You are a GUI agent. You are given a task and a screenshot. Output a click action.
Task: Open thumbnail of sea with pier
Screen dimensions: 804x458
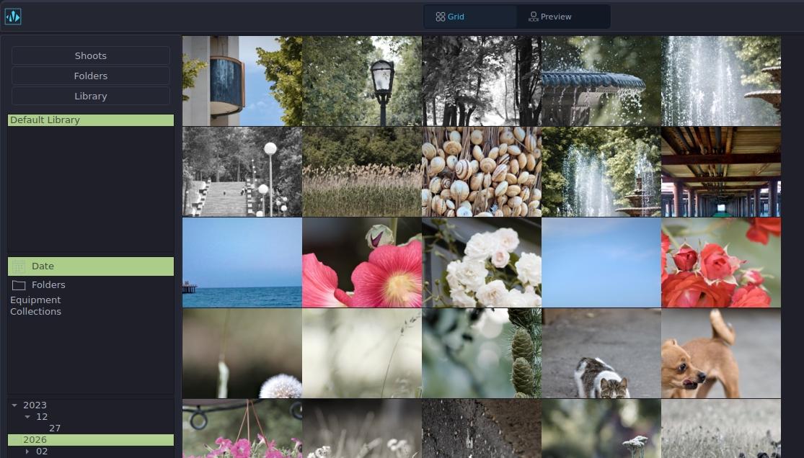[242, 263]
